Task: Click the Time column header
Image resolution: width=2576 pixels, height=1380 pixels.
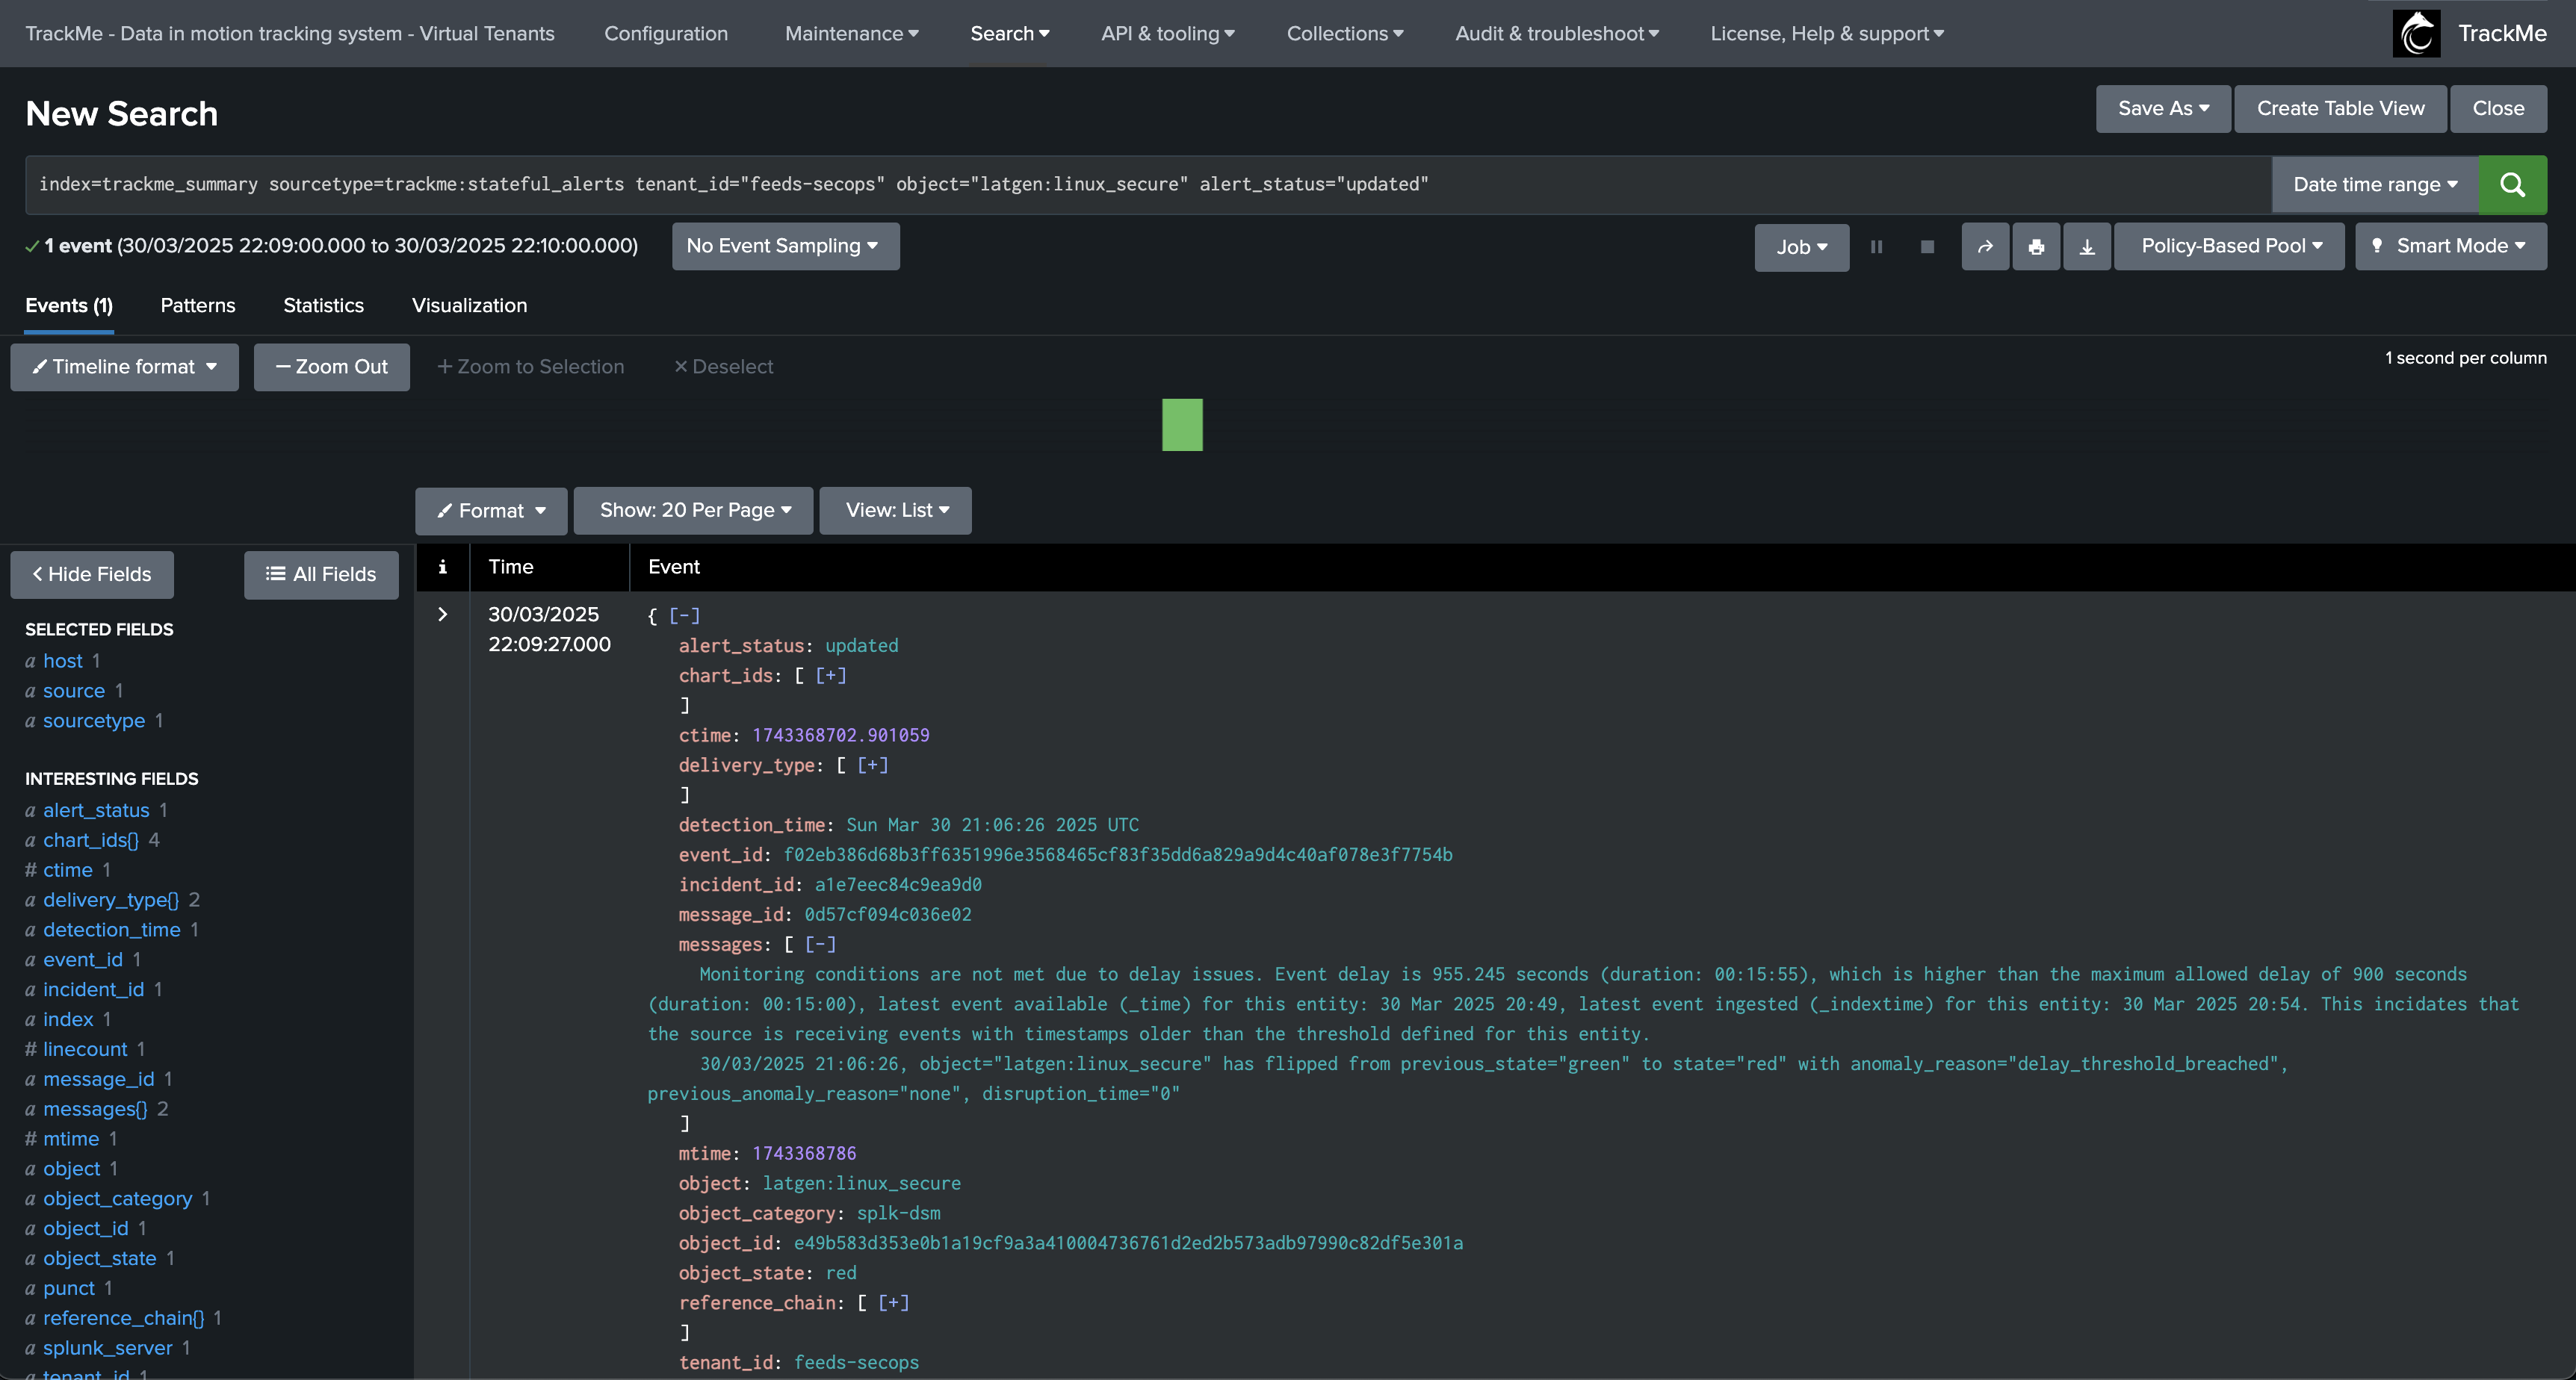Action: coord(511,567)
